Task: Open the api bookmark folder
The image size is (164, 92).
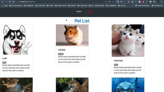Action: click(91, 6)
